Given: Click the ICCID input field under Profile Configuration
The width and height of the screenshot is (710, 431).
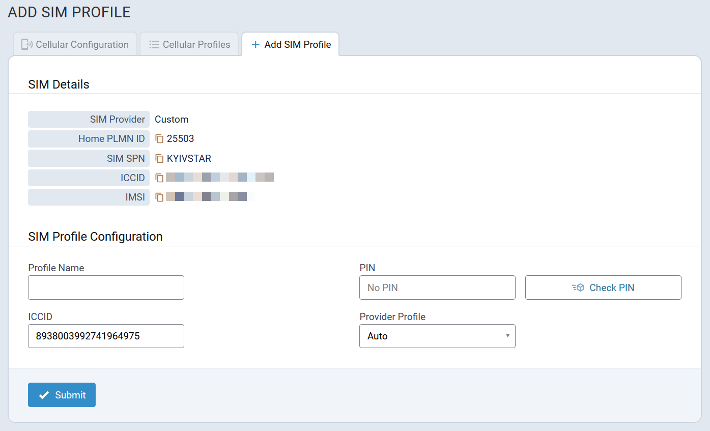Looking at the screenshot, I should 106,336.
